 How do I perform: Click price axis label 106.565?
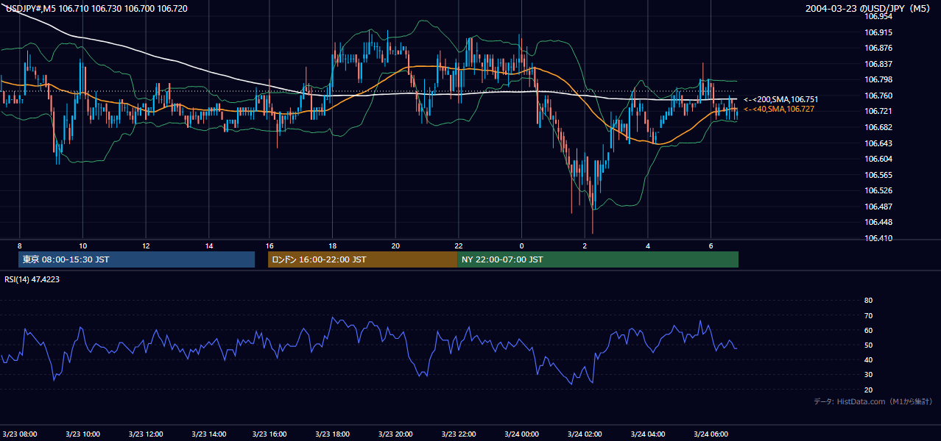pyautogui.click(x=878, y=175)
